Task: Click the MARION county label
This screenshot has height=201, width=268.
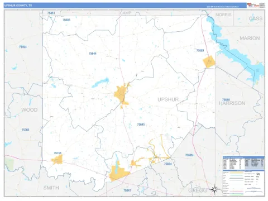Action: coord(250,39)
